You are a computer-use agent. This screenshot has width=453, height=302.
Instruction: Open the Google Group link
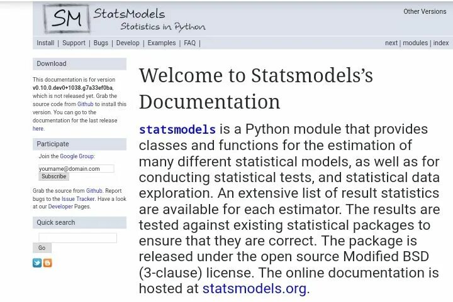tap(77, 156)
